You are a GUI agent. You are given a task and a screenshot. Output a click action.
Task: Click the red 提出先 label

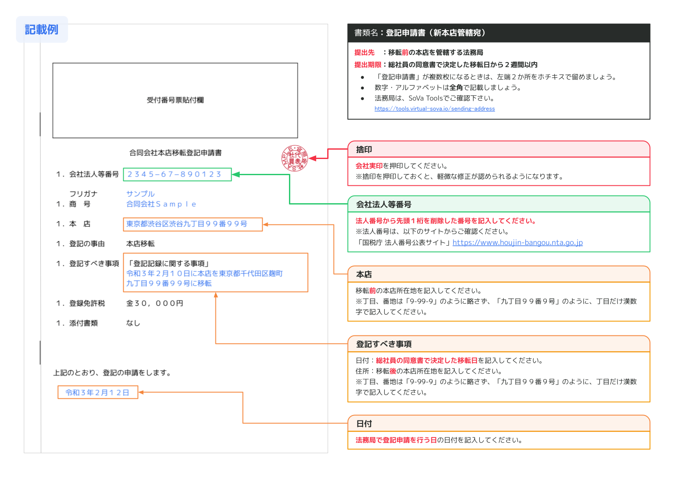pyautogui.click(x=365, y=53)
